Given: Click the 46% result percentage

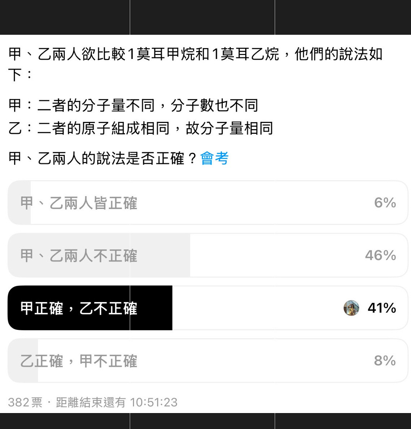Looking at the screenshot, I should [381, 255].
